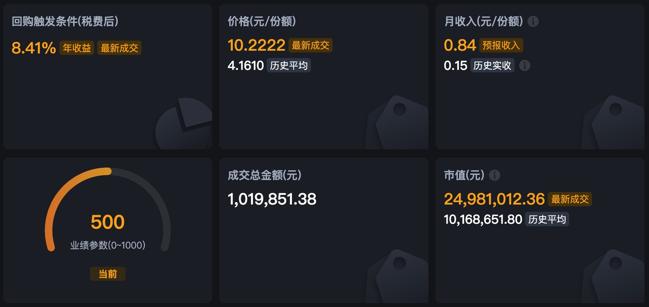Click the 当前 badge under gauge

click(108, 274)
